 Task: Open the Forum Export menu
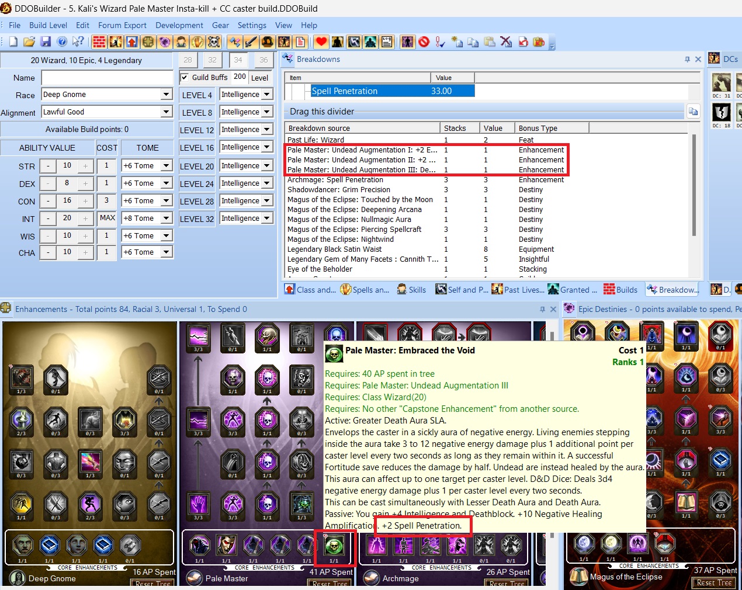(x=122, y=25)
